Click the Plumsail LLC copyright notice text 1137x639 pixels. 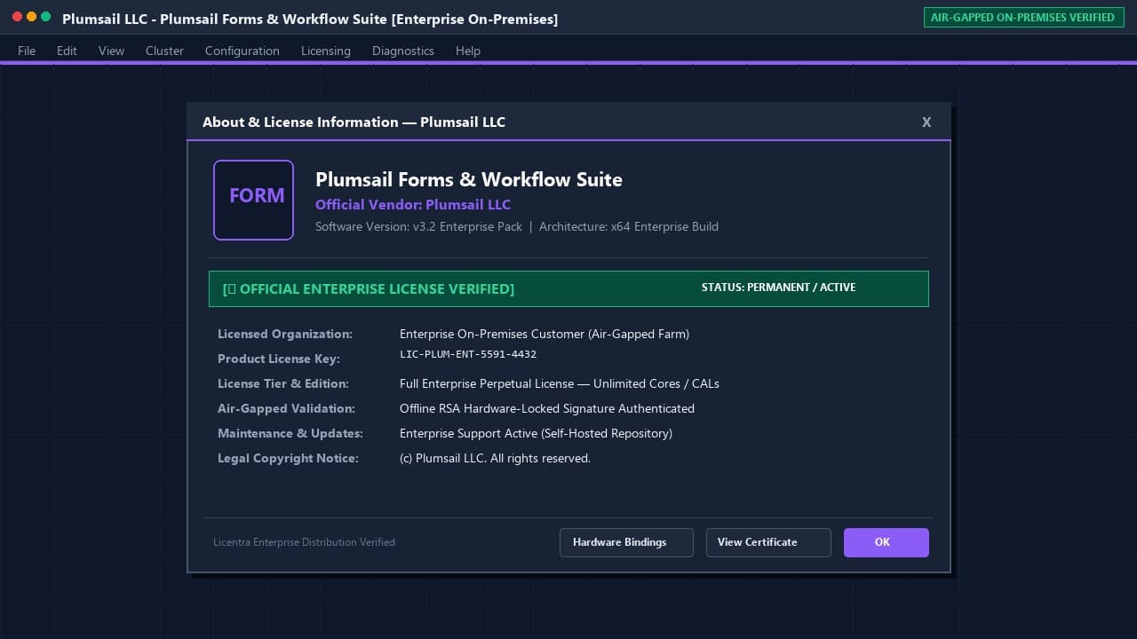[495, 459]
